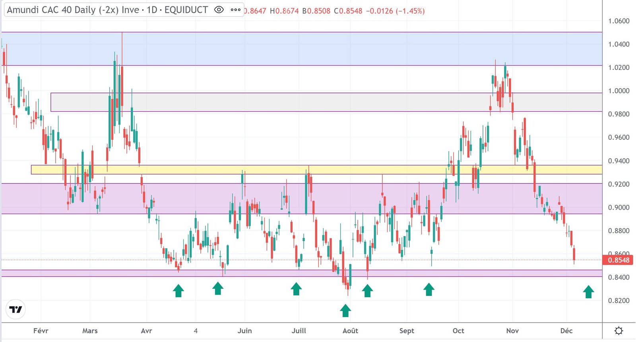Viewport: 636px width, 342px height.
Task: Click the Juin time axis label
Action: 244,331
